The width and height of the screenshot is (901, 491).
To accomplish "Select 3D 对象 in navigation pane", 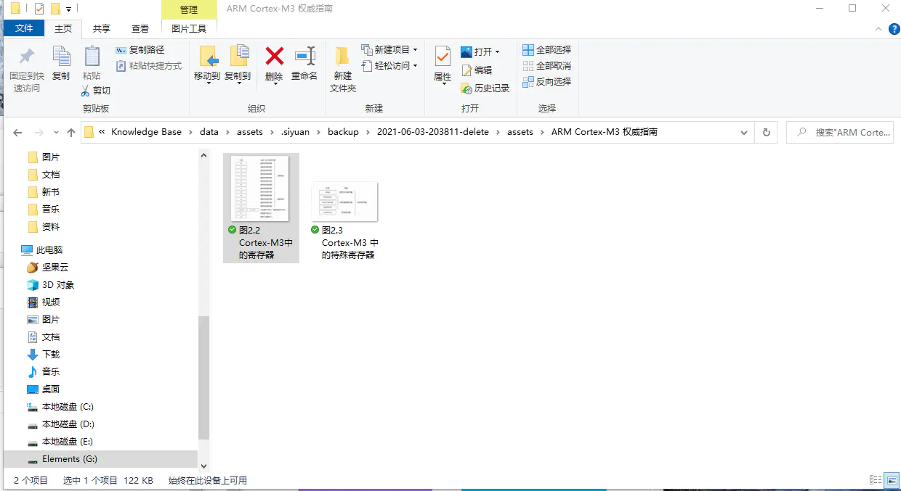I will point(50,284).
